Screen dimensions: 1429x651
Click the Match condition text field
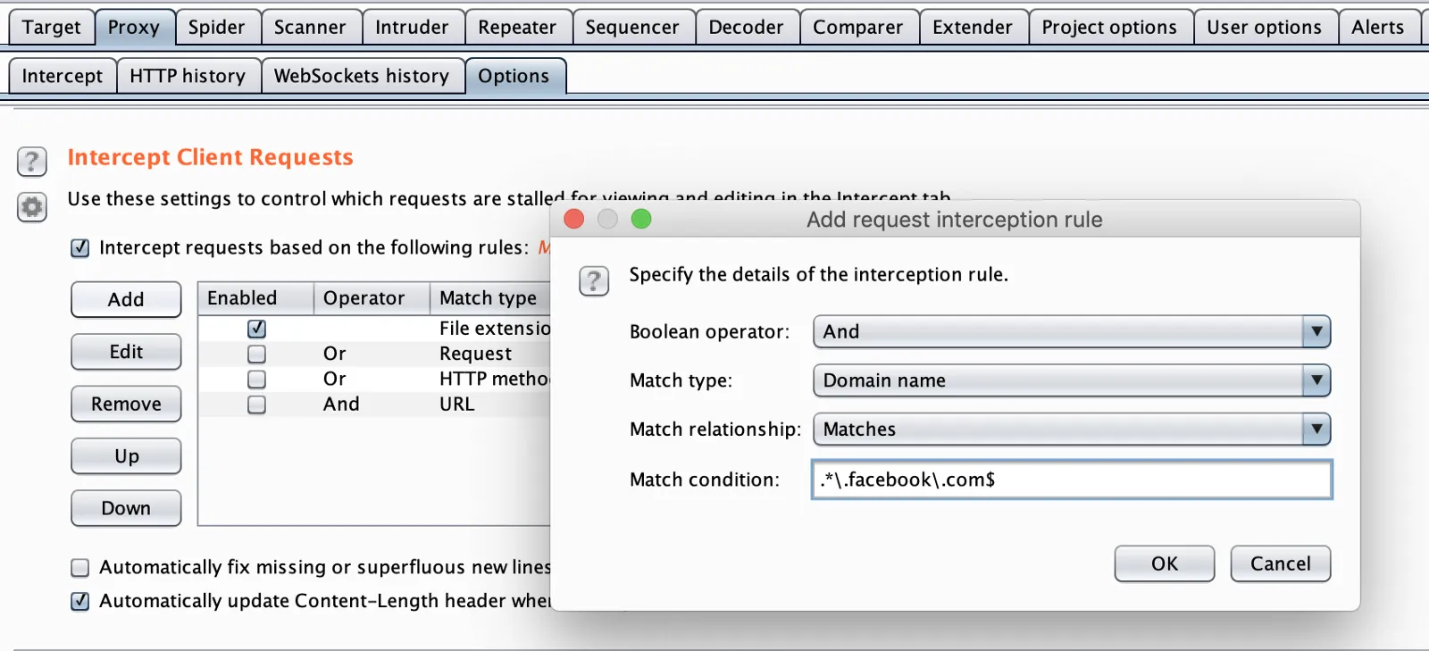click(x=1071, y=480)
